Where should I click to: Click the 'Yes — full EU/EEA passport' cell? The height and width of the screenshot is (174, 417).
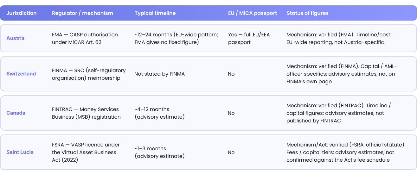tap(249, 38)
